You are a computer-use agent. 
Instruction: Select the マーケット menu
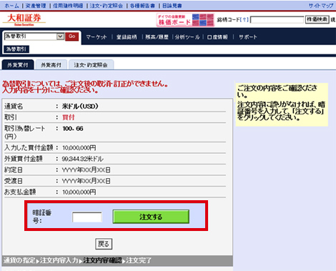click(x=97, y=37)
